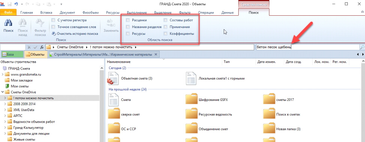Open the Шифрование GSFX folder icon
Viewport: 365px width, 142px height.
coord(191,100)
